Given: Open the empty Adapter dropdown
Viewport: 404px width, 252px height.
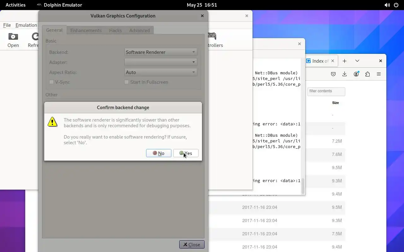Looking at the screenshot, I should [x=161, y=62].
